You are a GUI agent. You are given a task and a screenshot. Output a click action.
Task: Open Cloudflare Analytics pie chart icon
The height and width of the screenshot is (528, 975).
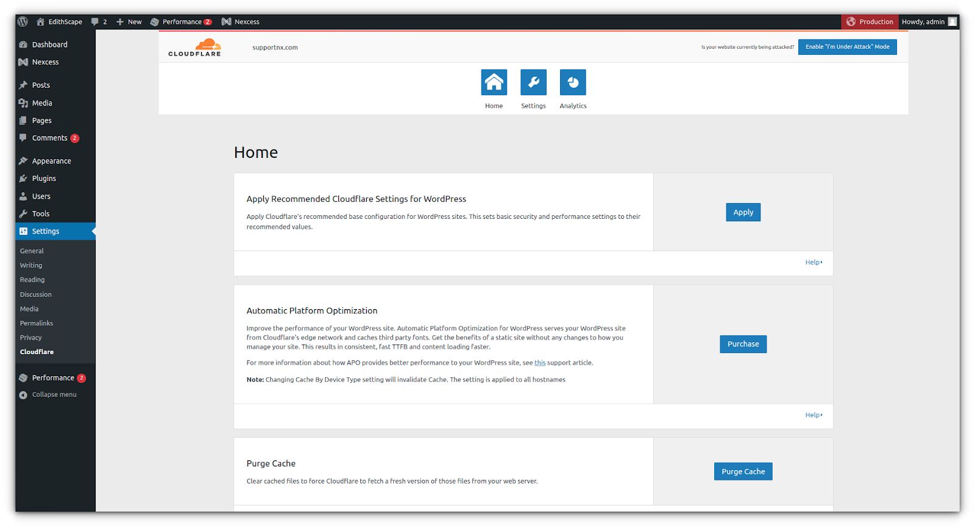pyautogui.click(x=573, y=82)
